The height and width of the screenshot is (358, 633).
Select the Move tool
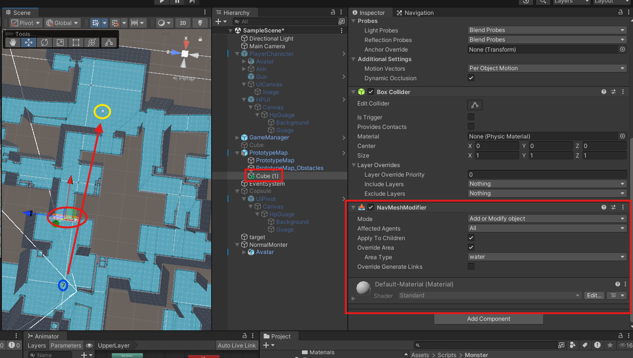pyautogui.click(x=29, y=42)
